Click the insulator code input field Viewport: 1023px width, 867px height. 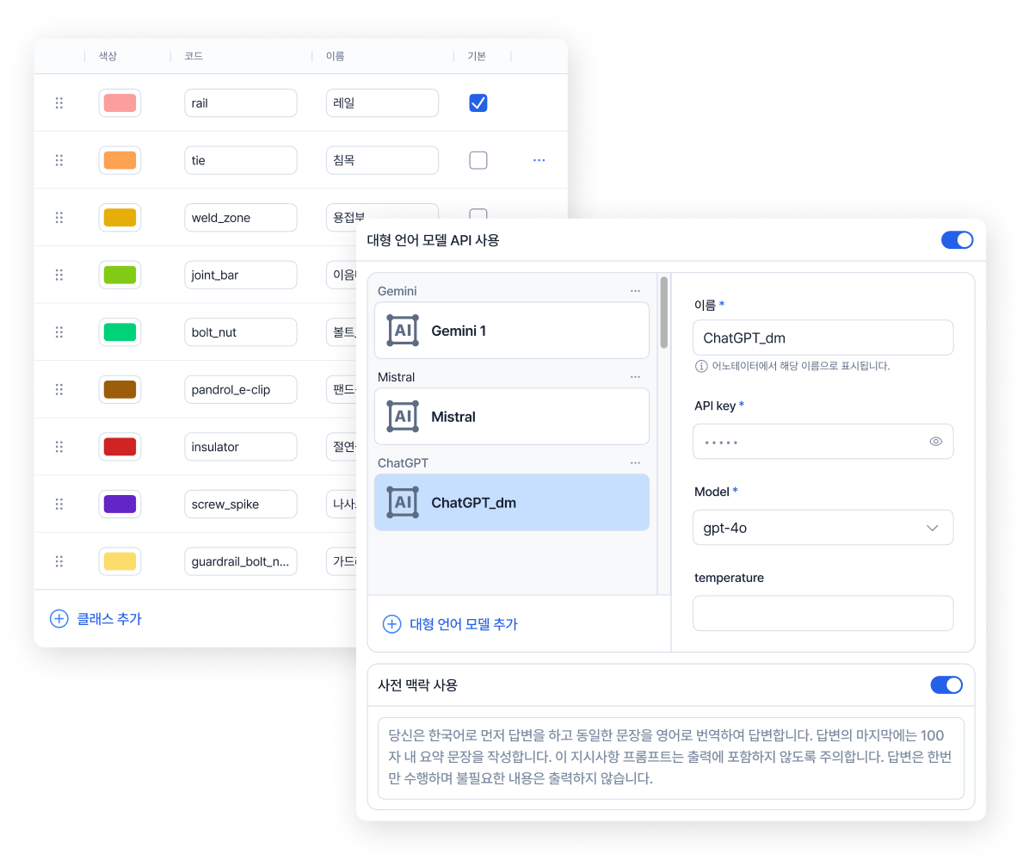[x=241, y=447]
